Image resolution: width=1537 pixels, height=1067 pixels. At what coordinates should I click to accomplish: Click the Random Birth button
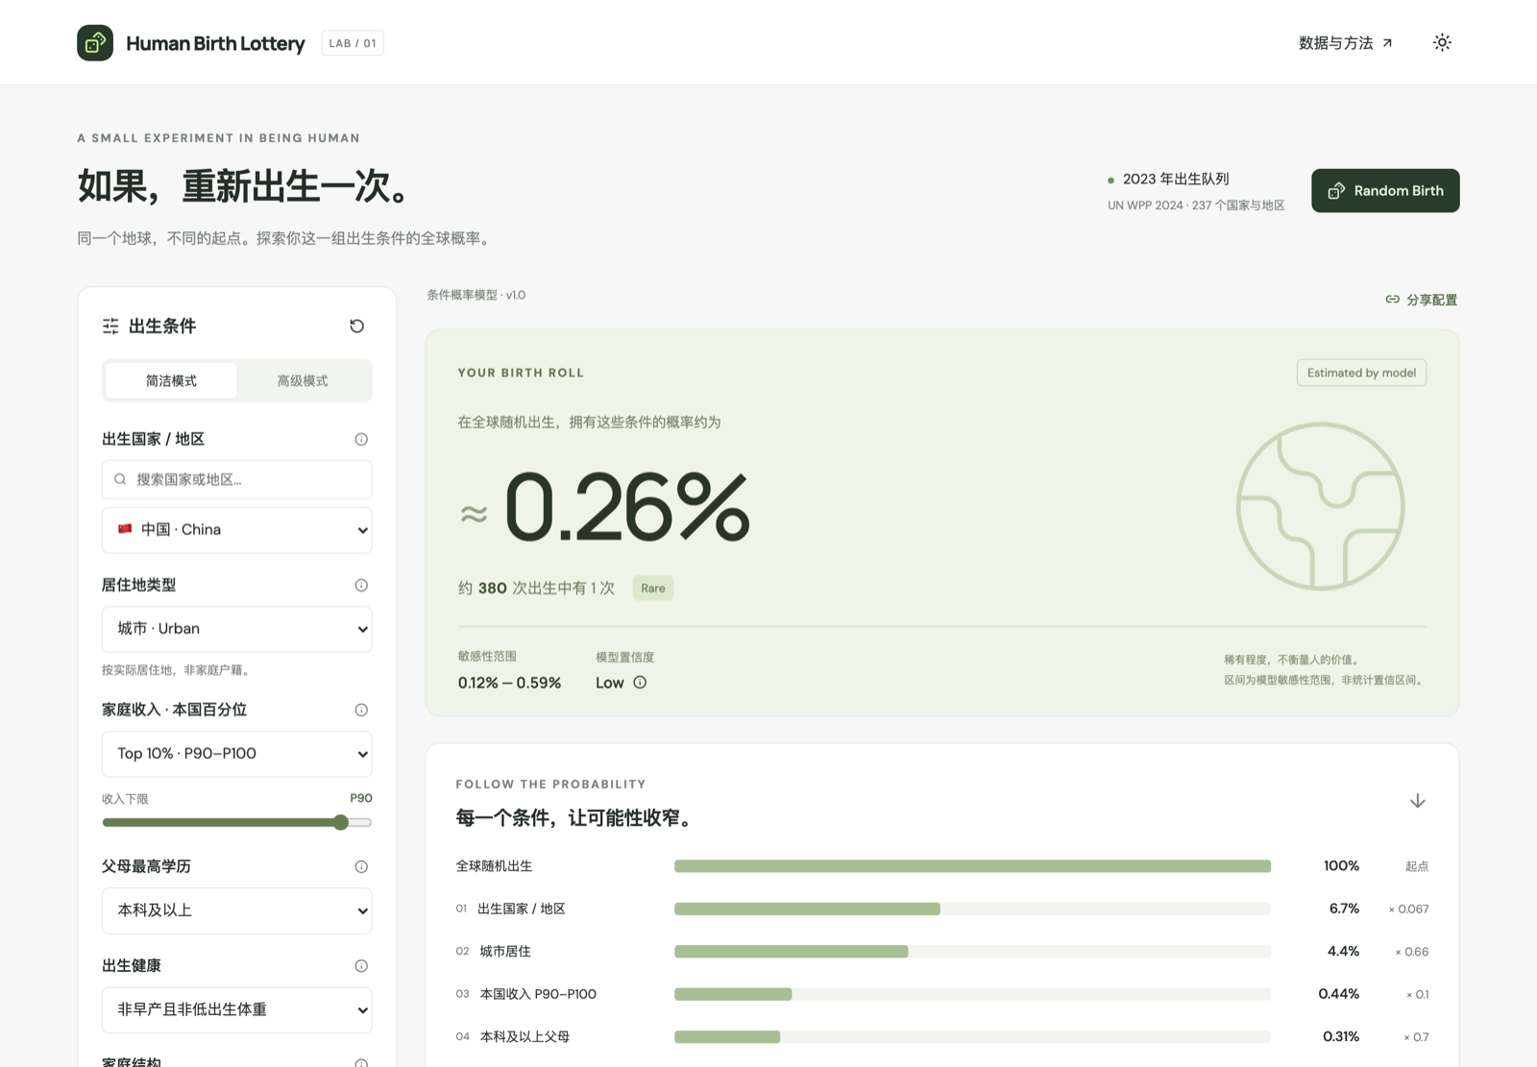(x=1385, y=191)
